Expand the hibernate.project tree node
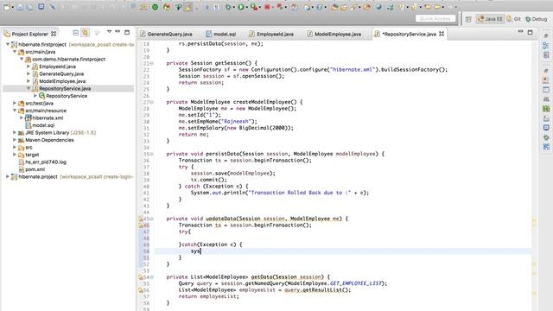This screenshot has width=553, height=311. pyautogui.click(x=8, y=176)
